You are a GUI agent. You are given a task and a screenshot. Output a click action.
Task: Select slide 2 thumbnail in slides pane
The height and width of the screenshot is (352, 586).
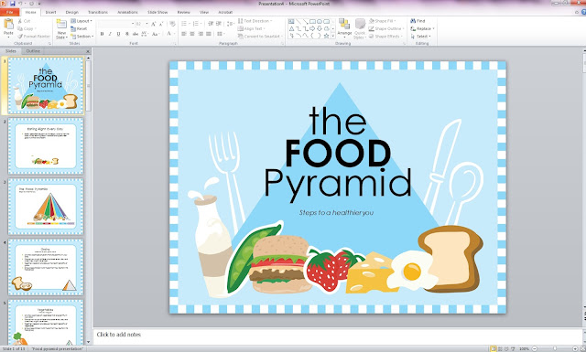pos(46,146)
